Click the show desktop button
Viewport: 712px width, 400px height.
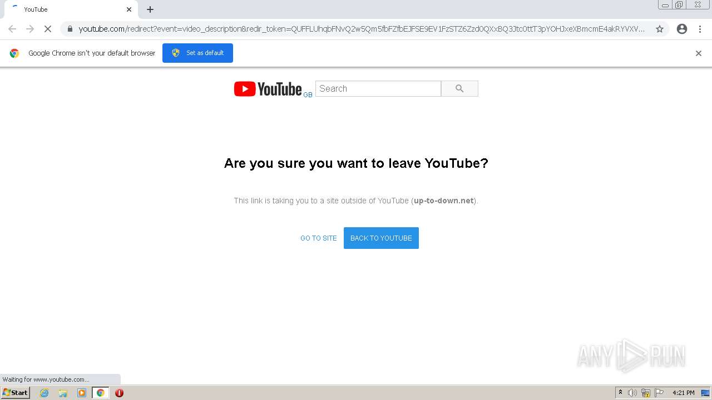(x=706, y=393)
